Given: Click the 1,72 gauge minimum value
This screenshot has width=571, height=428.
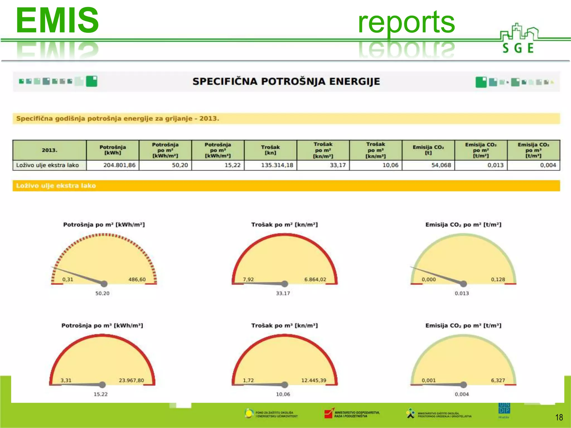Looking at the screenshot, I should pyautogui.click(x=248, y=380).
